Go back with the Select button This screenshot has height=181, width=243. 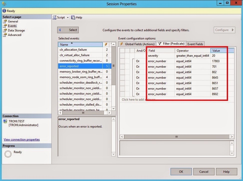coord(68,30)
